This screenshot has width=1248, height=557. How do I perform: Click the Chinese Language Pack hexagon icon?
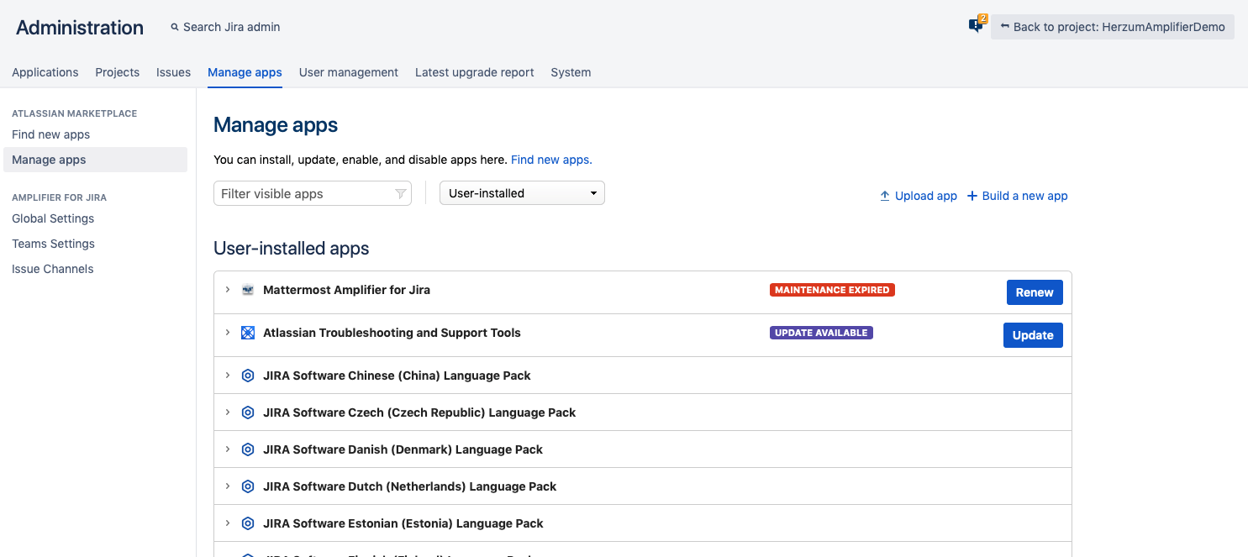point(248,376)
